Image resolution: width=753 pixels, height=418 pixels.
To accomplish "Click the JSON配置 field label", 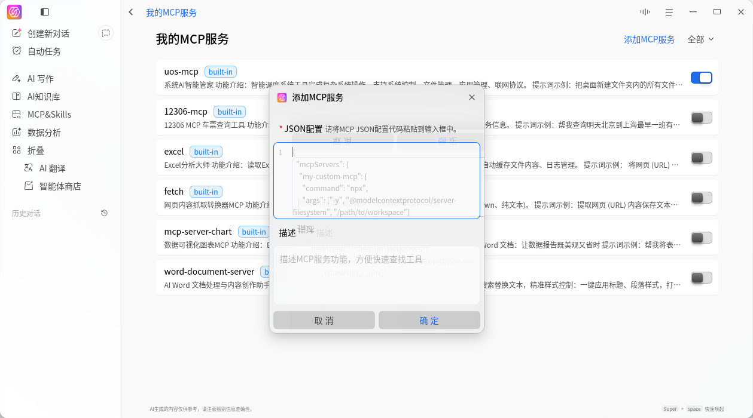I will click(303, 128).
